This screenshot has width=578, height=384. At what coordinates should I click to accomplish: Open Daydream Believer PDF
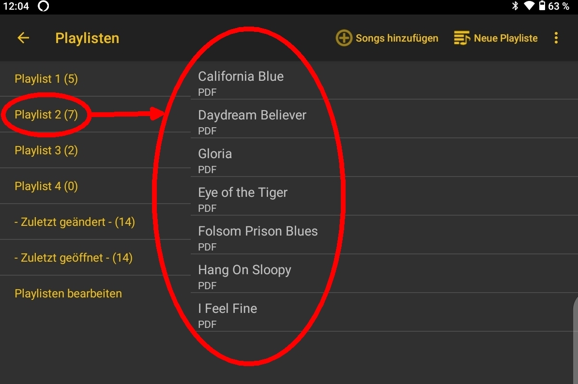point(252,115)
